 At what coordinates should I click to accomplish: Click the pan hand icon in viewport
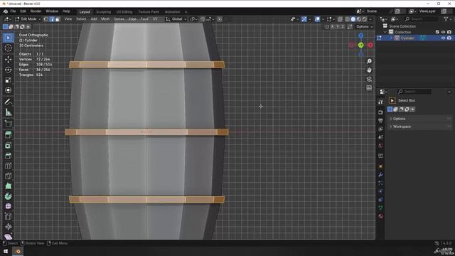pyautogui.click(x=369, y=70)
